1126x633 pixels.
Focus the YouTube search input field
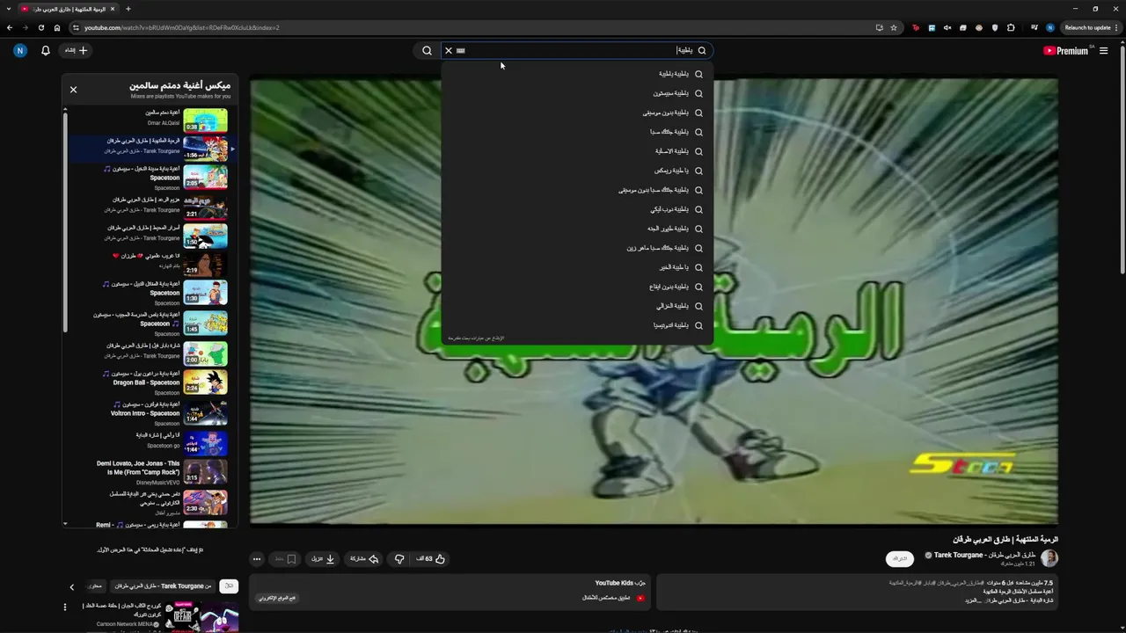click(x=576, y=51)
